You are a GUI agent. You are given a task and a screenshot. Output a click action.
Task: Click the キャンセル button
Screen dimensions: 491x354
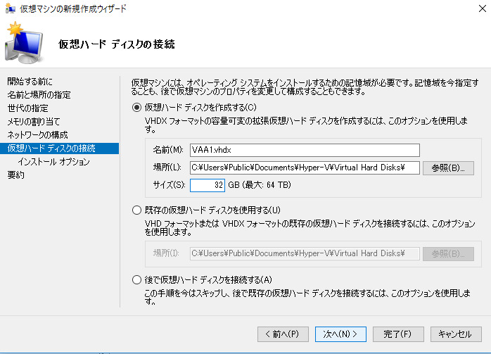456,334
